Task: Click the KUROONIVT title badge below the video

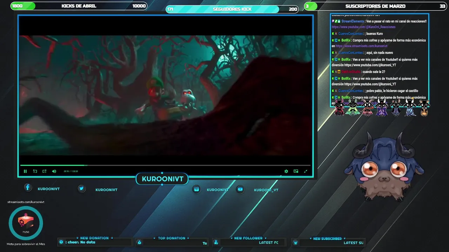Action: [162, 179]
